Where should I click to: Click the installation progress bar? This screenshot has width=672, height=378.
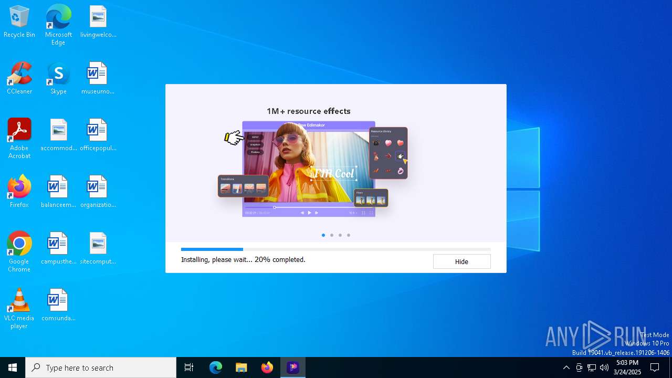336,249
